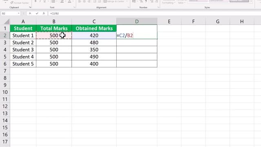
Task: Click cell D2 containing =C2/B2
Action: [137, 36]
